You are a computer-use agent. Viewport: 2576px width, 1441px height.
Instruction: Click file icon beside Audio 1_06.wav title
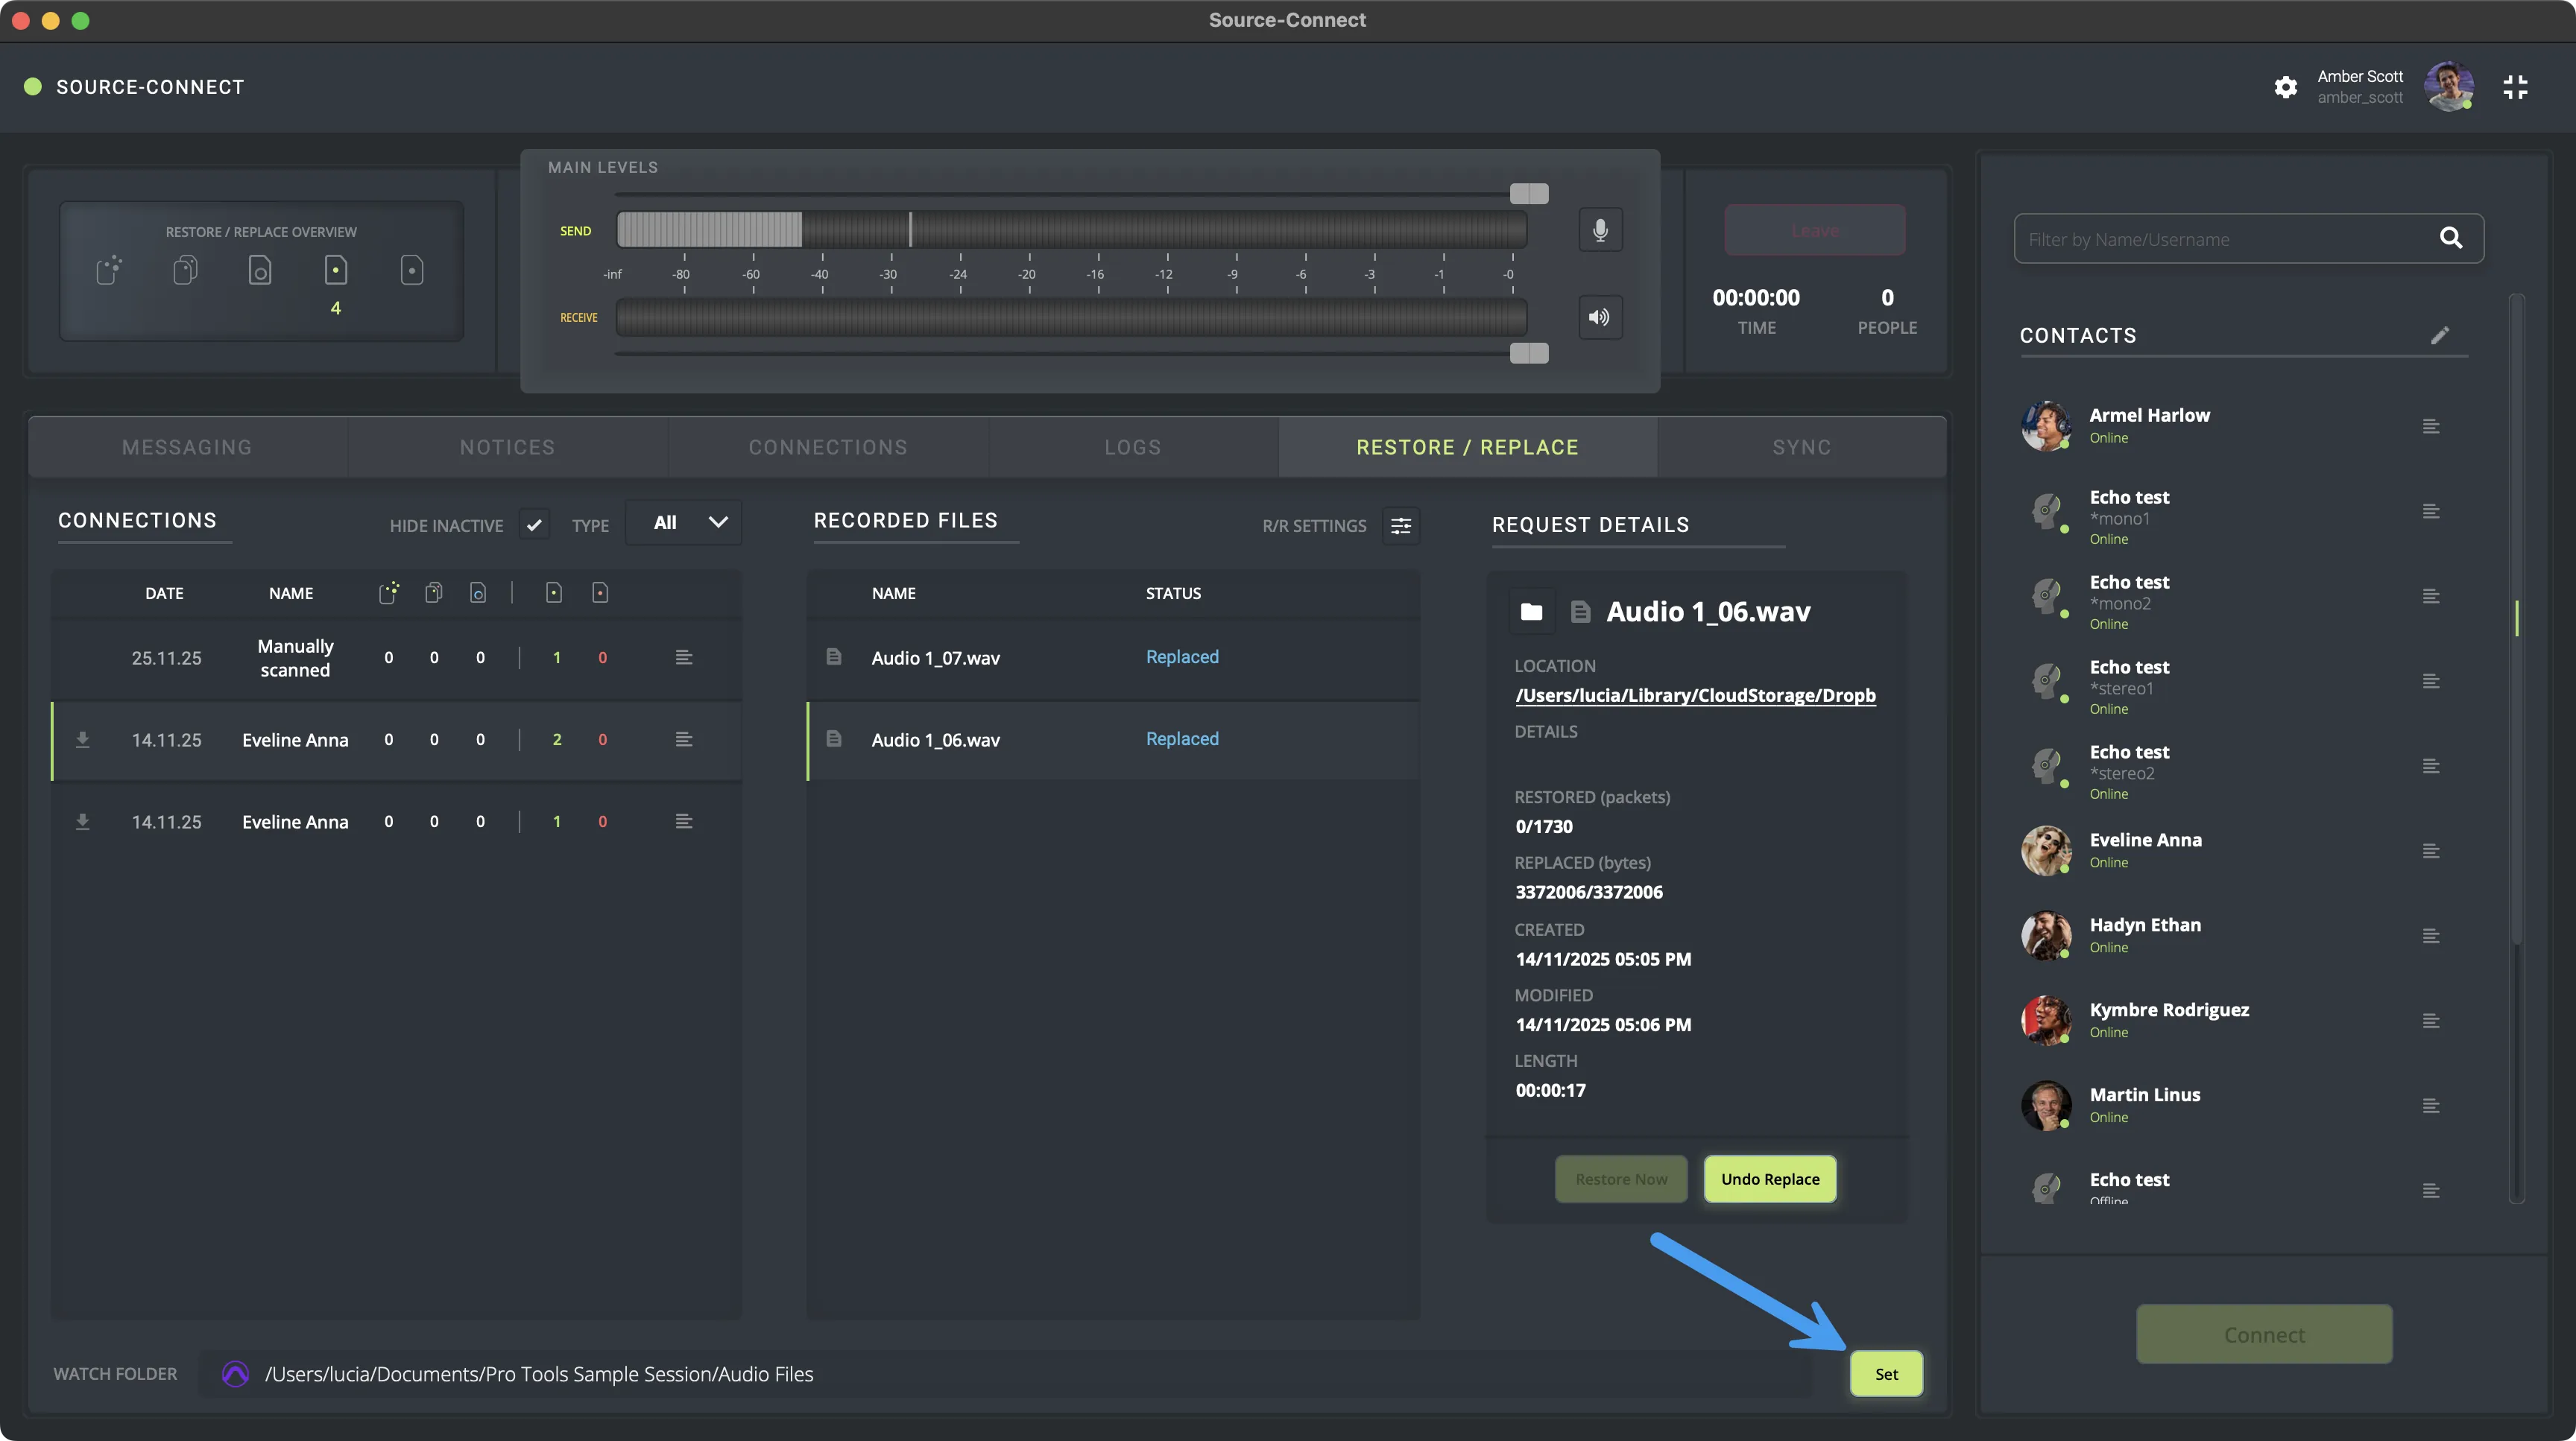click(1580, 612)
